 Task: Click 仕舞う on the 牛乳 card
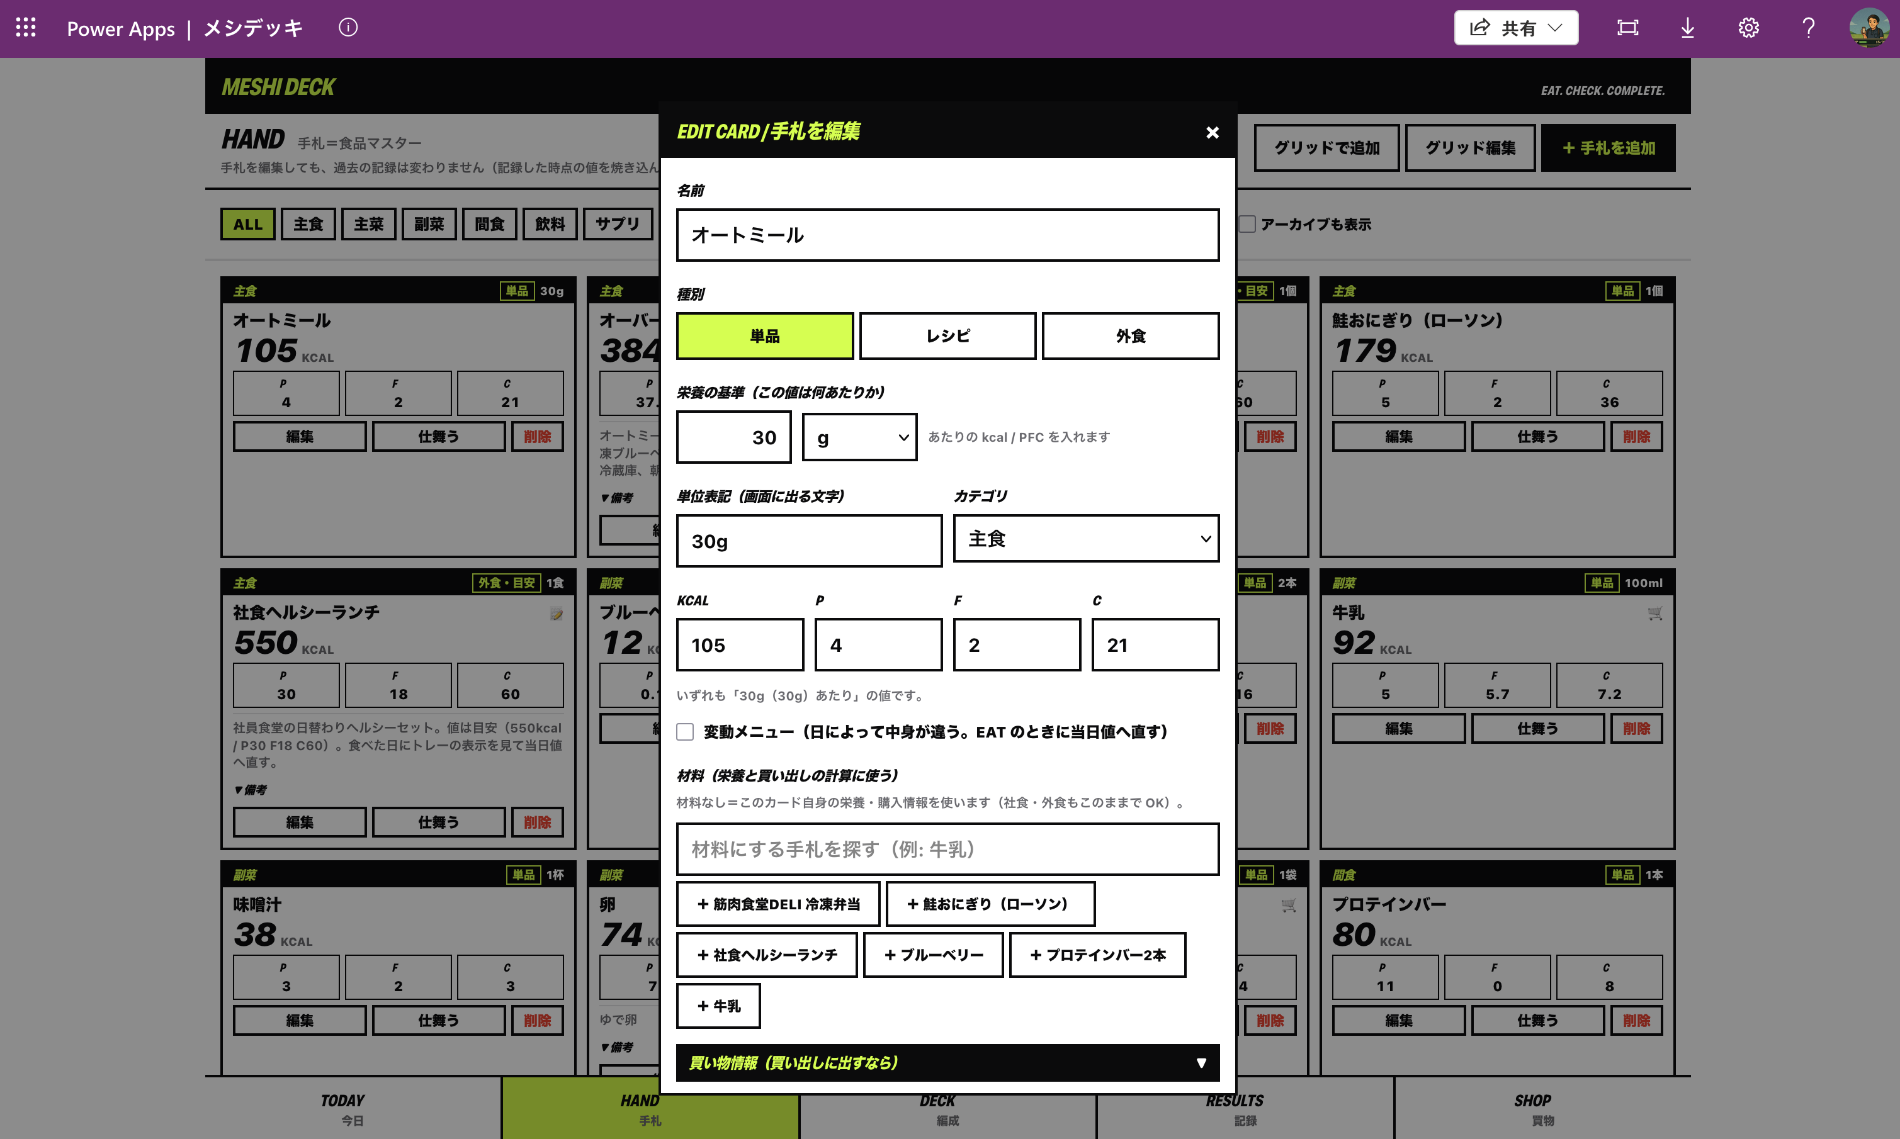coord(1537,728)
